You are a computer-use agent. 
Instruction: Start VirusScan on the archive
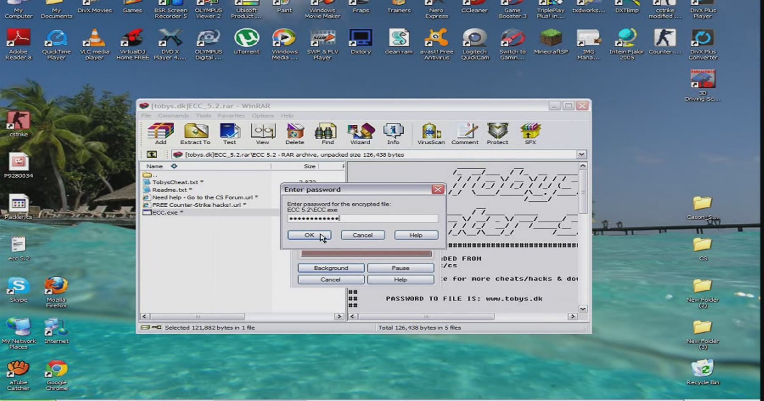click(x=431, y=134)
